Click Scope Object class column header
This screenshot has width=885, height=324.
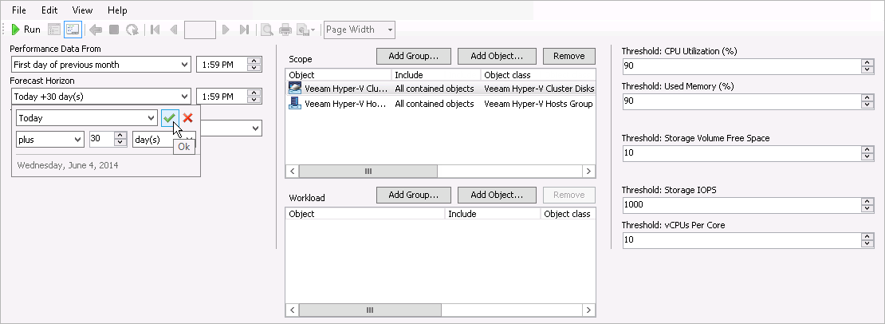538,74
